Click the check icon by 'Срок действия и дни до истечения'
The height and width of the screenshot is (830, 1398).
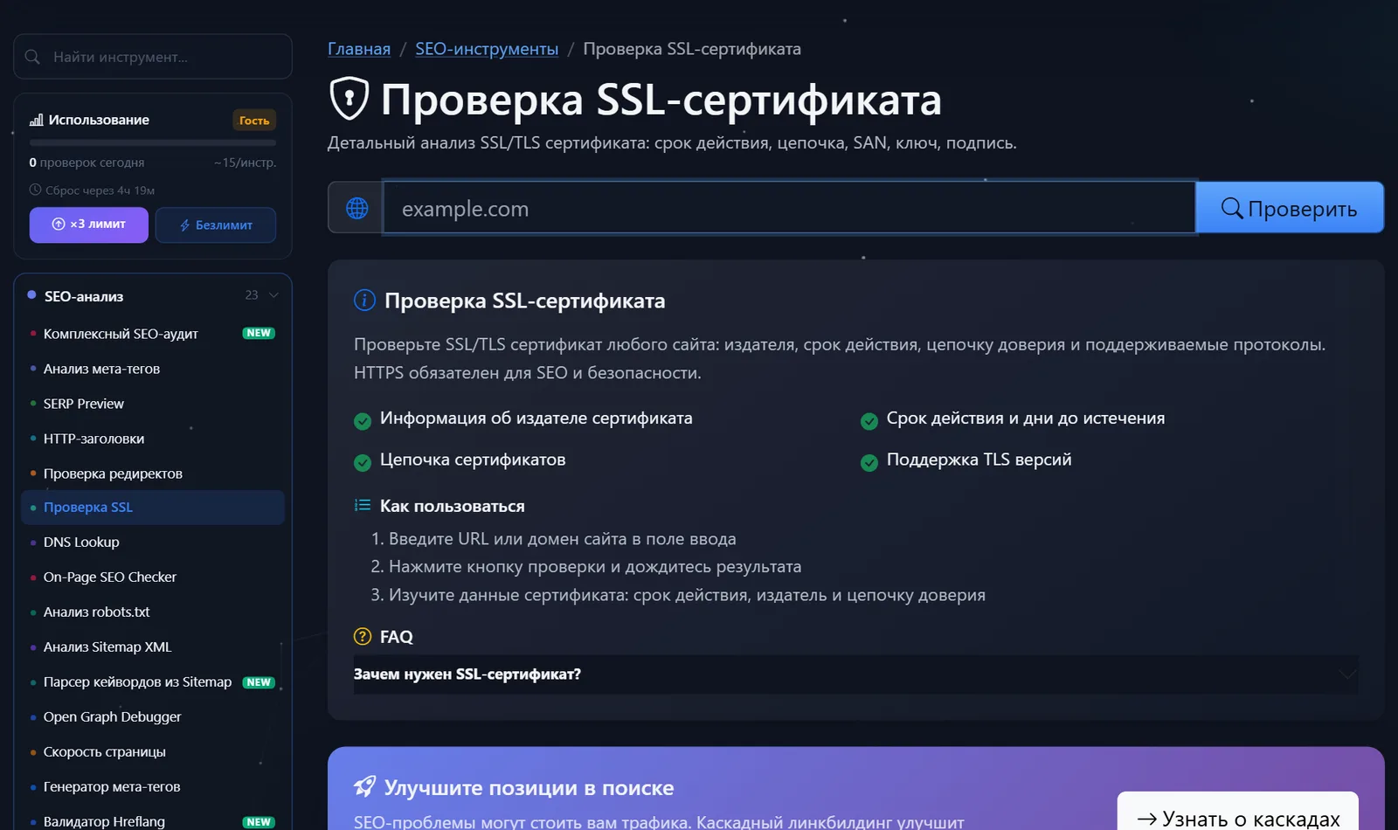[869, 421]
